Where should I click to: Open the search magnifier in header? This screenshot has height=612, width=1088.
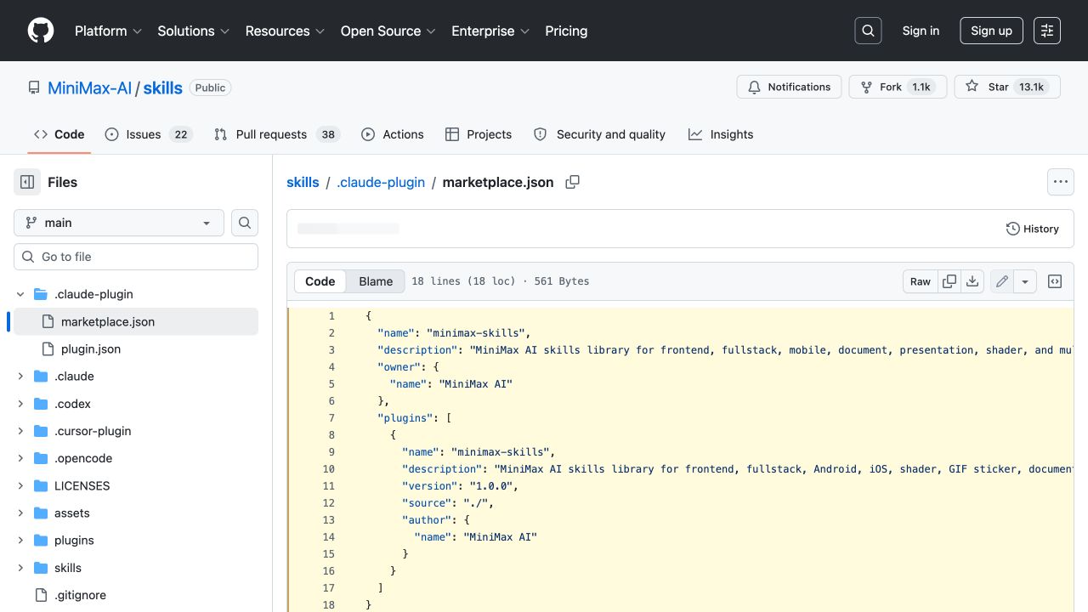(x=868, y=31)
